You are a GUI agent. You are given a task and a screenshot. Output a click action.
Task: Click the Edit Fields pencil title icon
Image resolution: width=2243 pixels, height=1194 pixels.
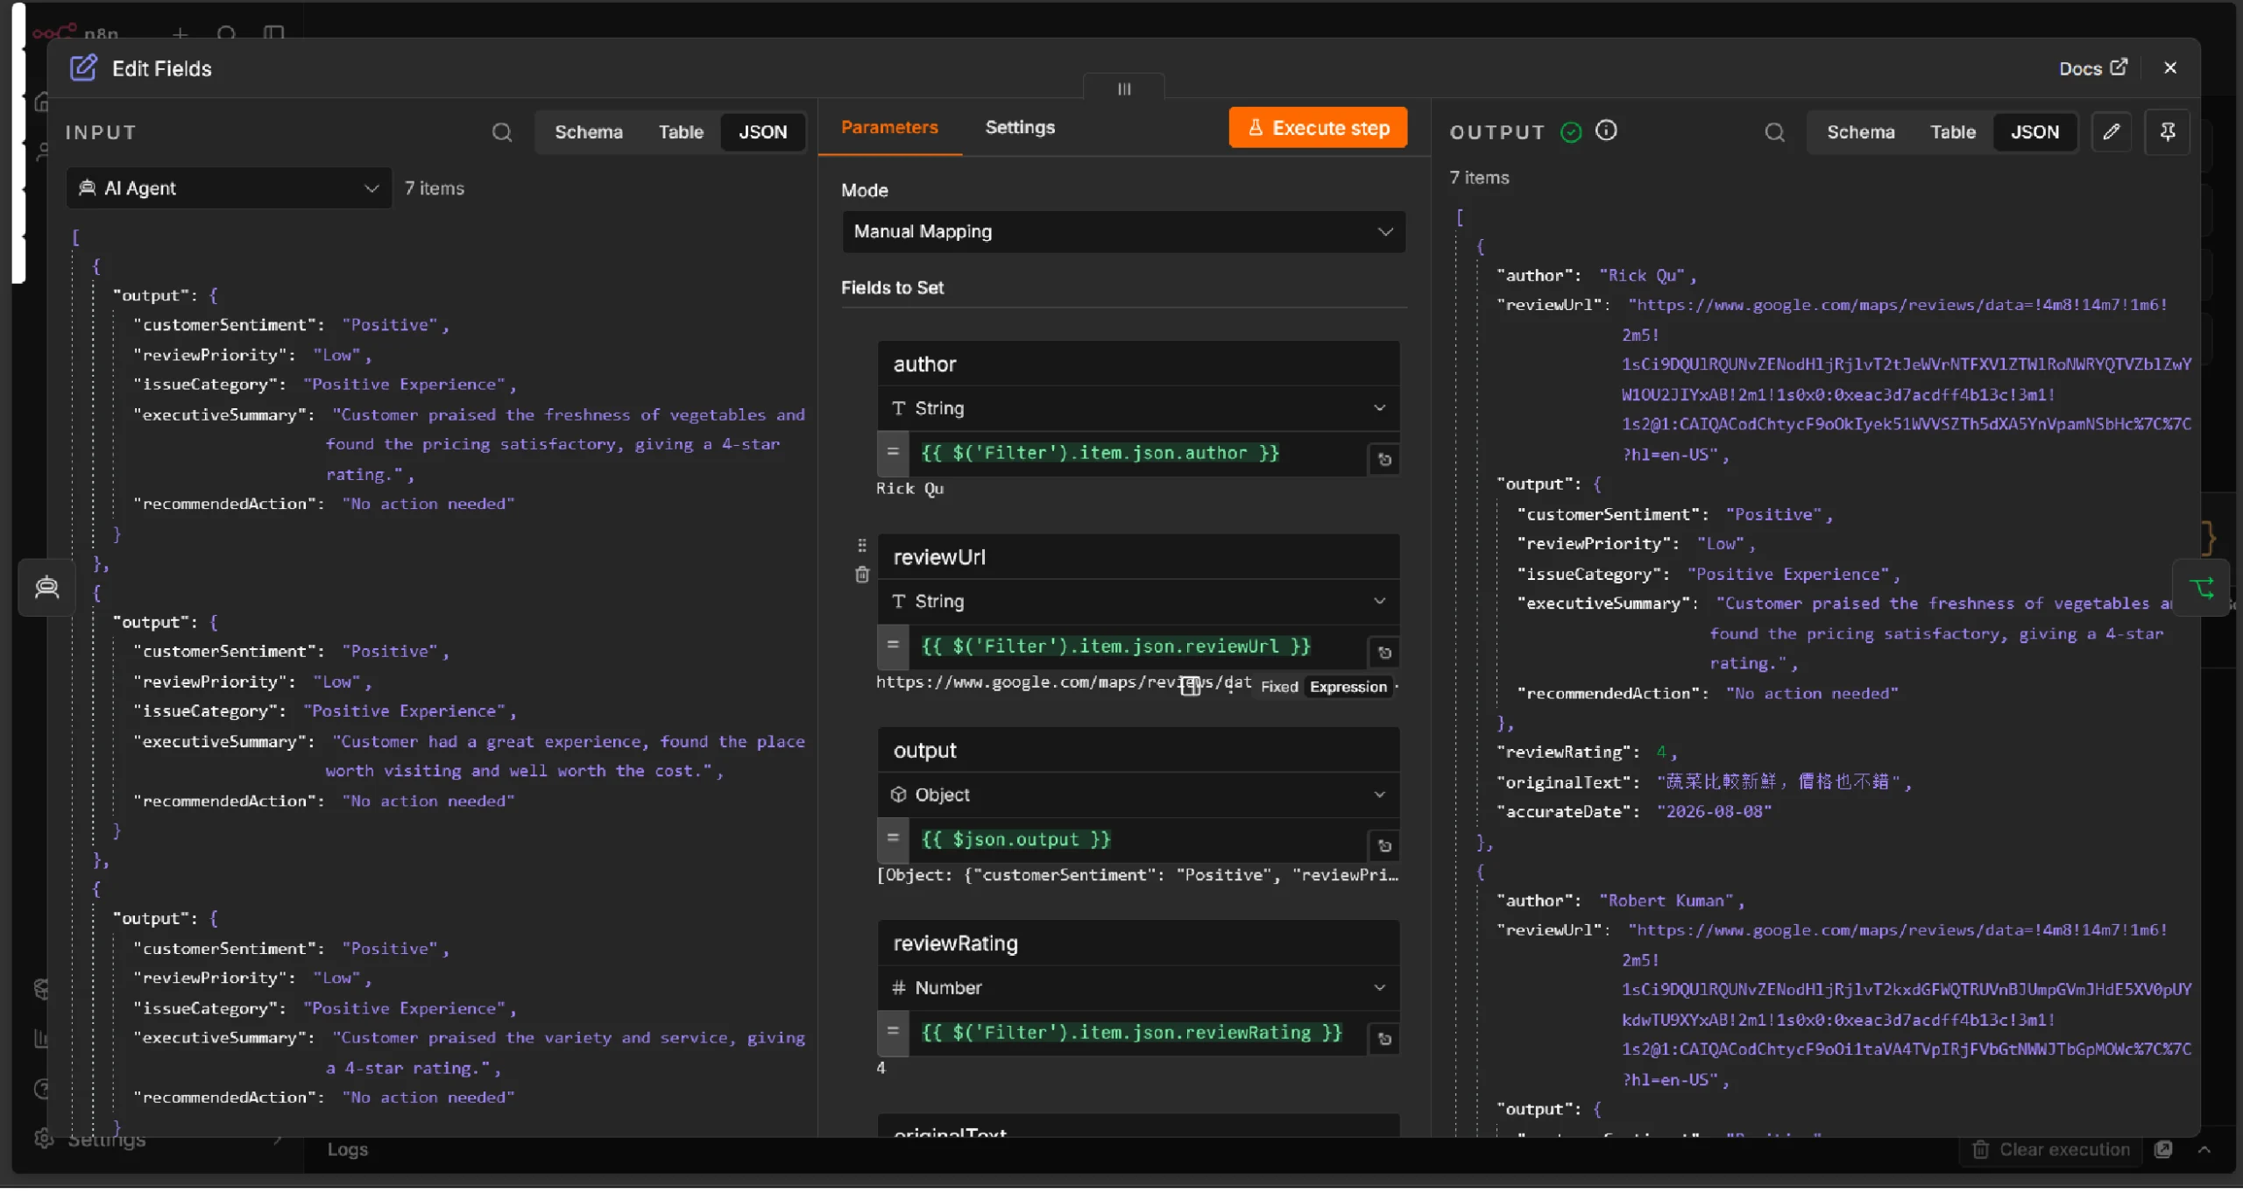pyautogui.click(x=83, y=68)
